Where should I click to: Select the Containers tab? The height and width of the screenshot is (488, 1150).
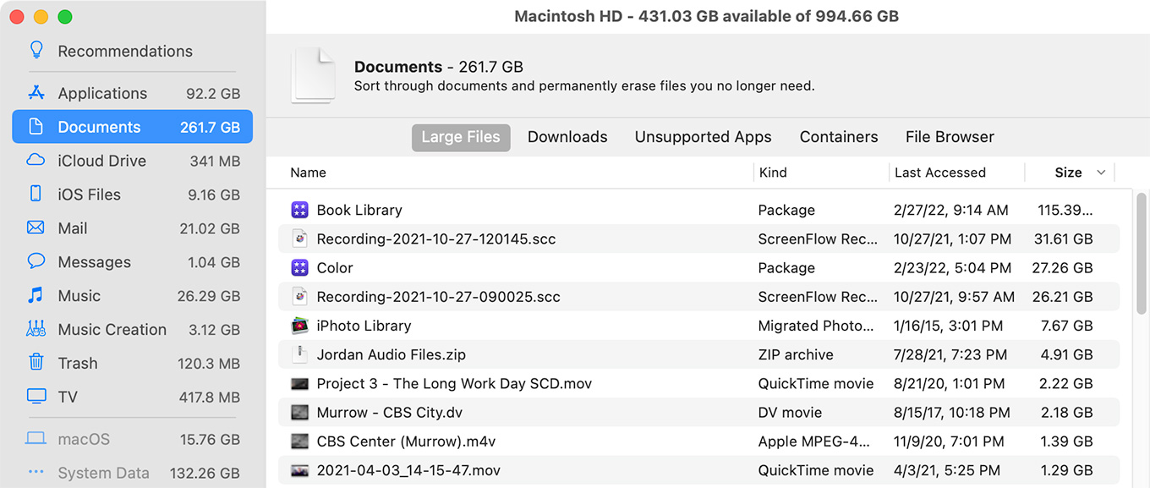click(839, 137)
